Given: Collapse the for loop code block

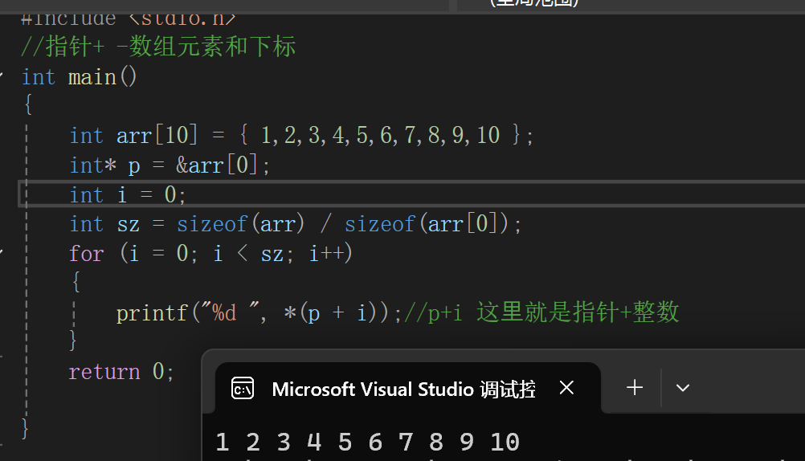Looking at the screenshot, I should (2, 254).
